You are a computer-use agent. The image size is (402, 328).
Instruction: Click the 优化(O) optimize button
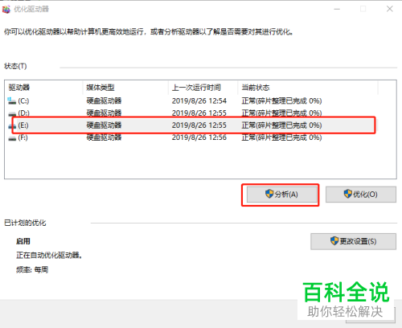tap(361, 195)
